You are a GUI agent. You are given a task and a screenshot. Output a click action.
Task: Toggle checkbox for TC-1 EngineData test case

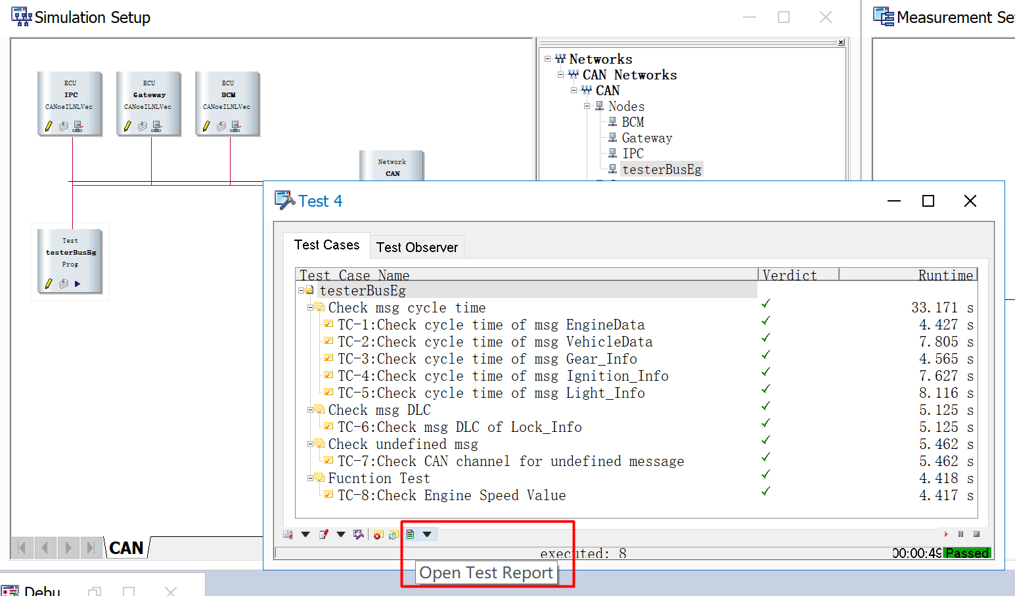point(329,324)
